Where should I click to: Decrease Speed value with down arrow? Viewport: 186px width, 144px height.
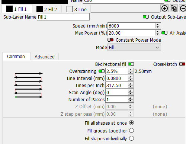click(157, 27)
